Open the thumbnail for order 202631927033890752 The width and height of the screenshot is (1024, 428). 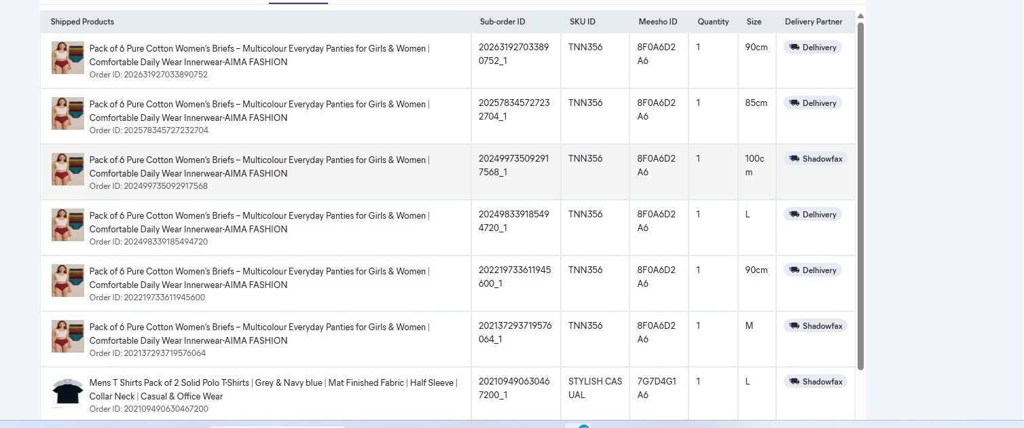click(67, 58)
